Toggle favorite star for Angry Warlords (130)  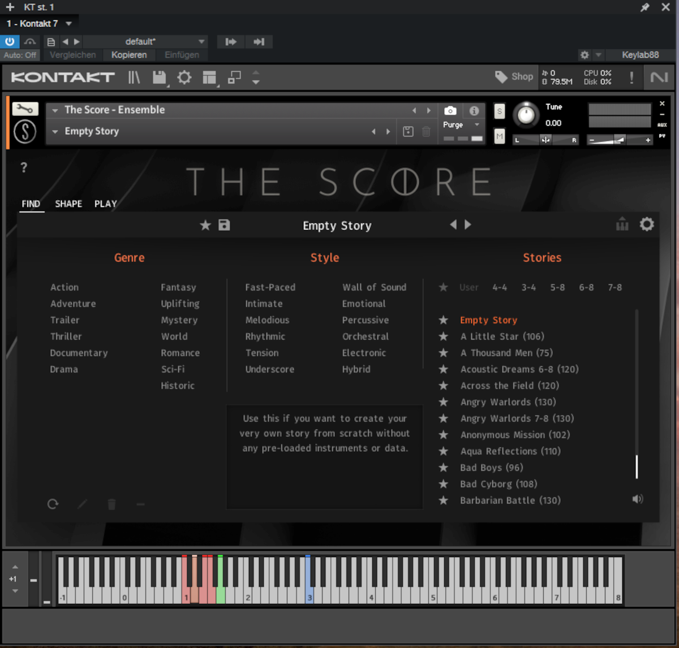tap(444, 402)
